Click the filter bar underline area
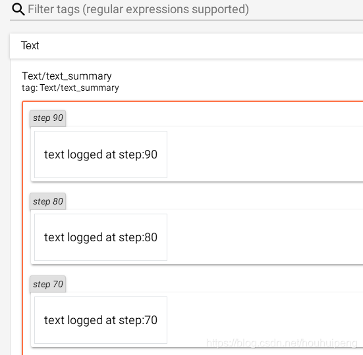This screenshot has height=355, width=363. coord(186,20)
